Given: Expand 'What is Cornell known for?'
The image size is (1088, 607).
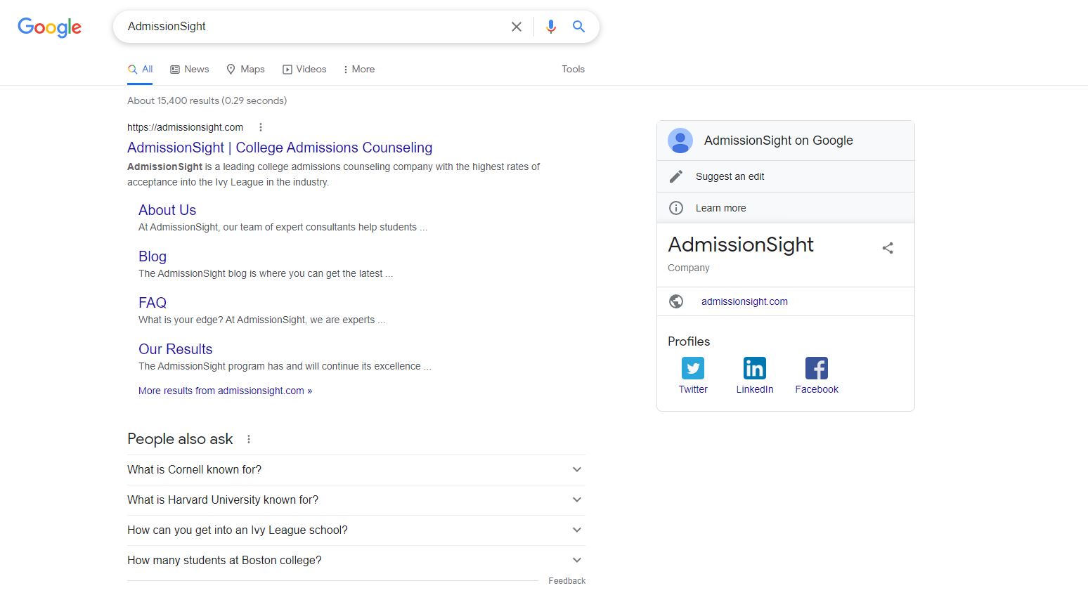Looking at the screenshot, I should click(x=356, y=470).
